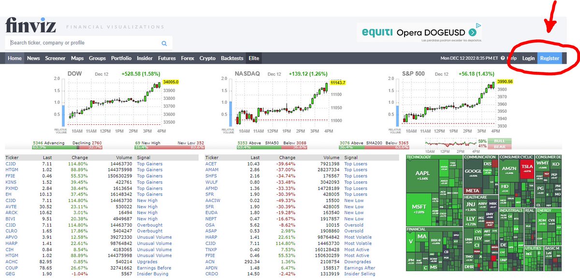The height and width of the screenshot is (280, 580).
Task: Open the WULF ticker link
Action: click(x=212, y=182)
